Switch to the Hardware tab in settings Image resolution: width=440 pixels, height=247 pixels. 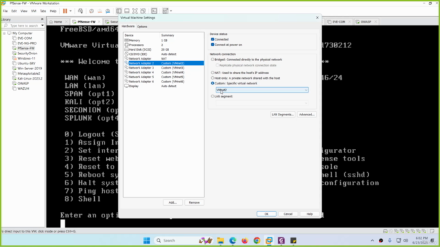point(128,26)
